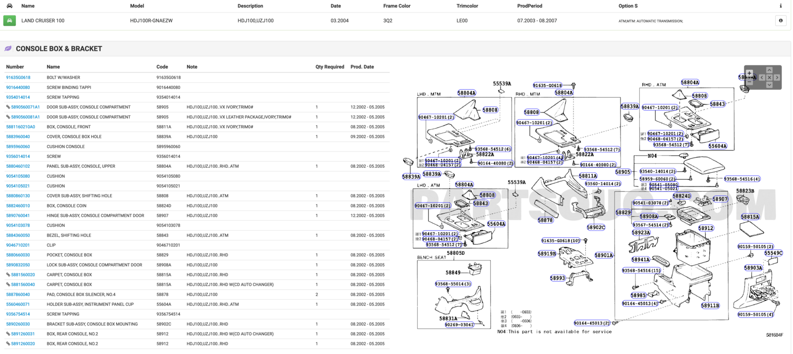This screenshot has height=354, width=793.
Task: Open part number 5880660030 link
Action: [18, 255]
